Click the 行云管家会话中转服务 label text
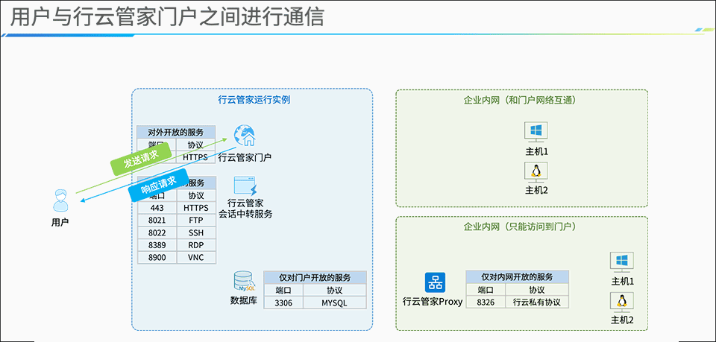 coord(245,209)
